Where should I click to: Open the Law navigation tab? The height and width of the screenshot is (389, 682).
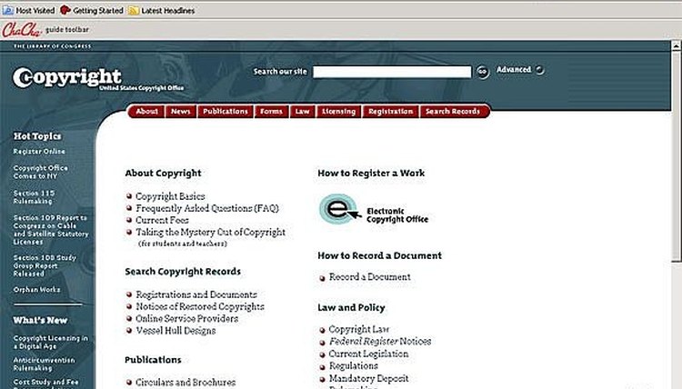pos(302,111)
